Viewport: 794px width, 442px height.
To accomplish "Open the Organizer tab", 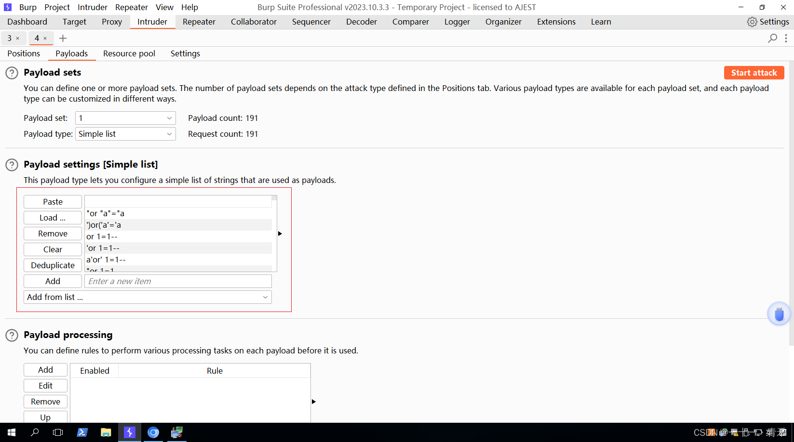I will pyautogui.click(x=503, y=22).
